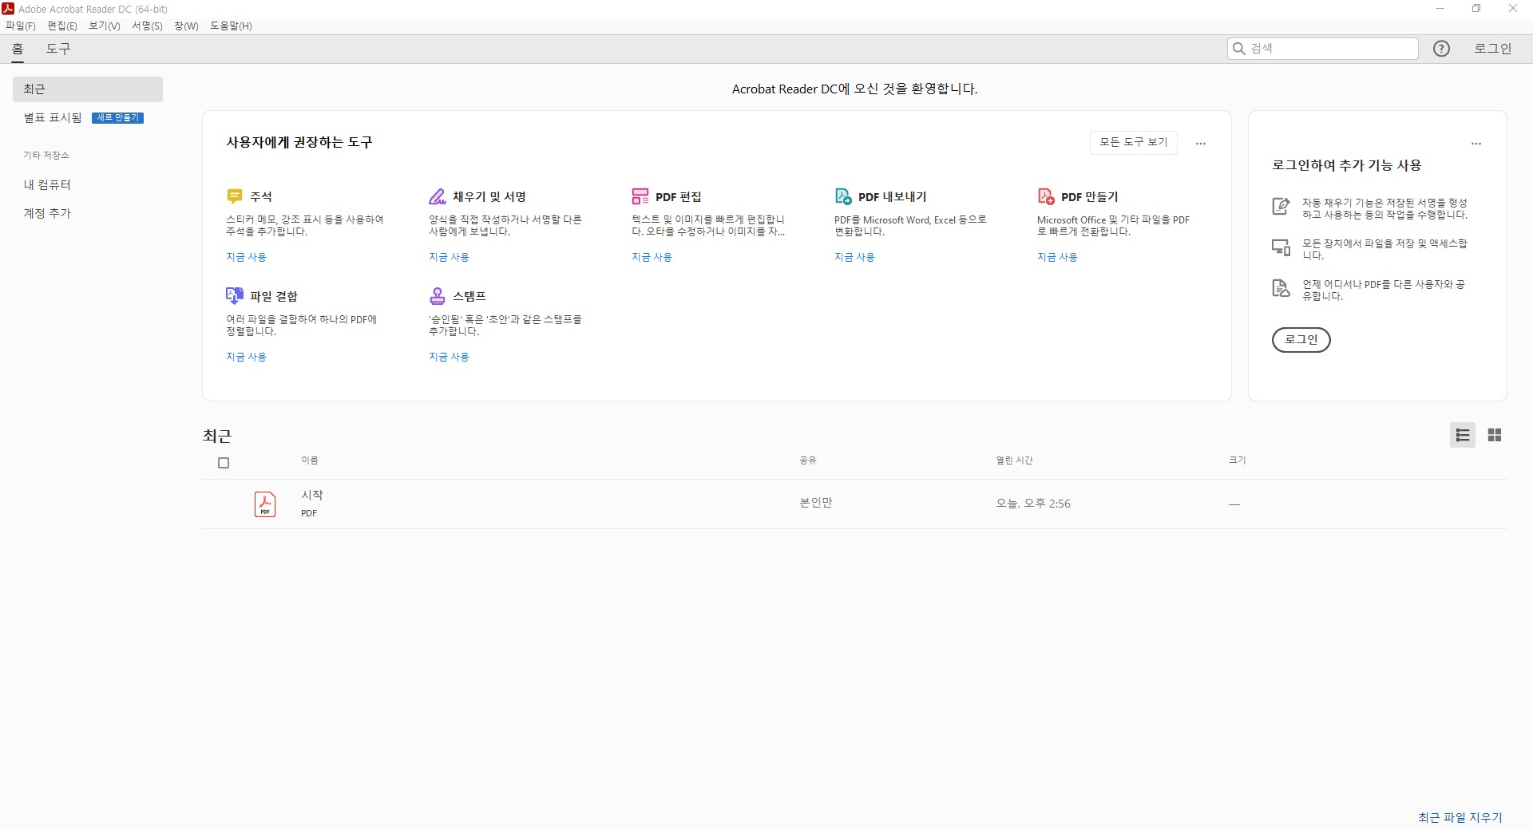Click the 최근 파일 지우기 link
This screenshot has width=1533, height=830.
coord(1460,817)
